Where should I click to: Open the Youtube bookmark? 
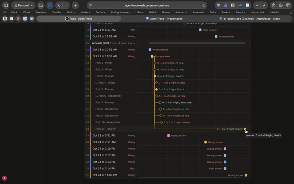click(x=57, y=12)
